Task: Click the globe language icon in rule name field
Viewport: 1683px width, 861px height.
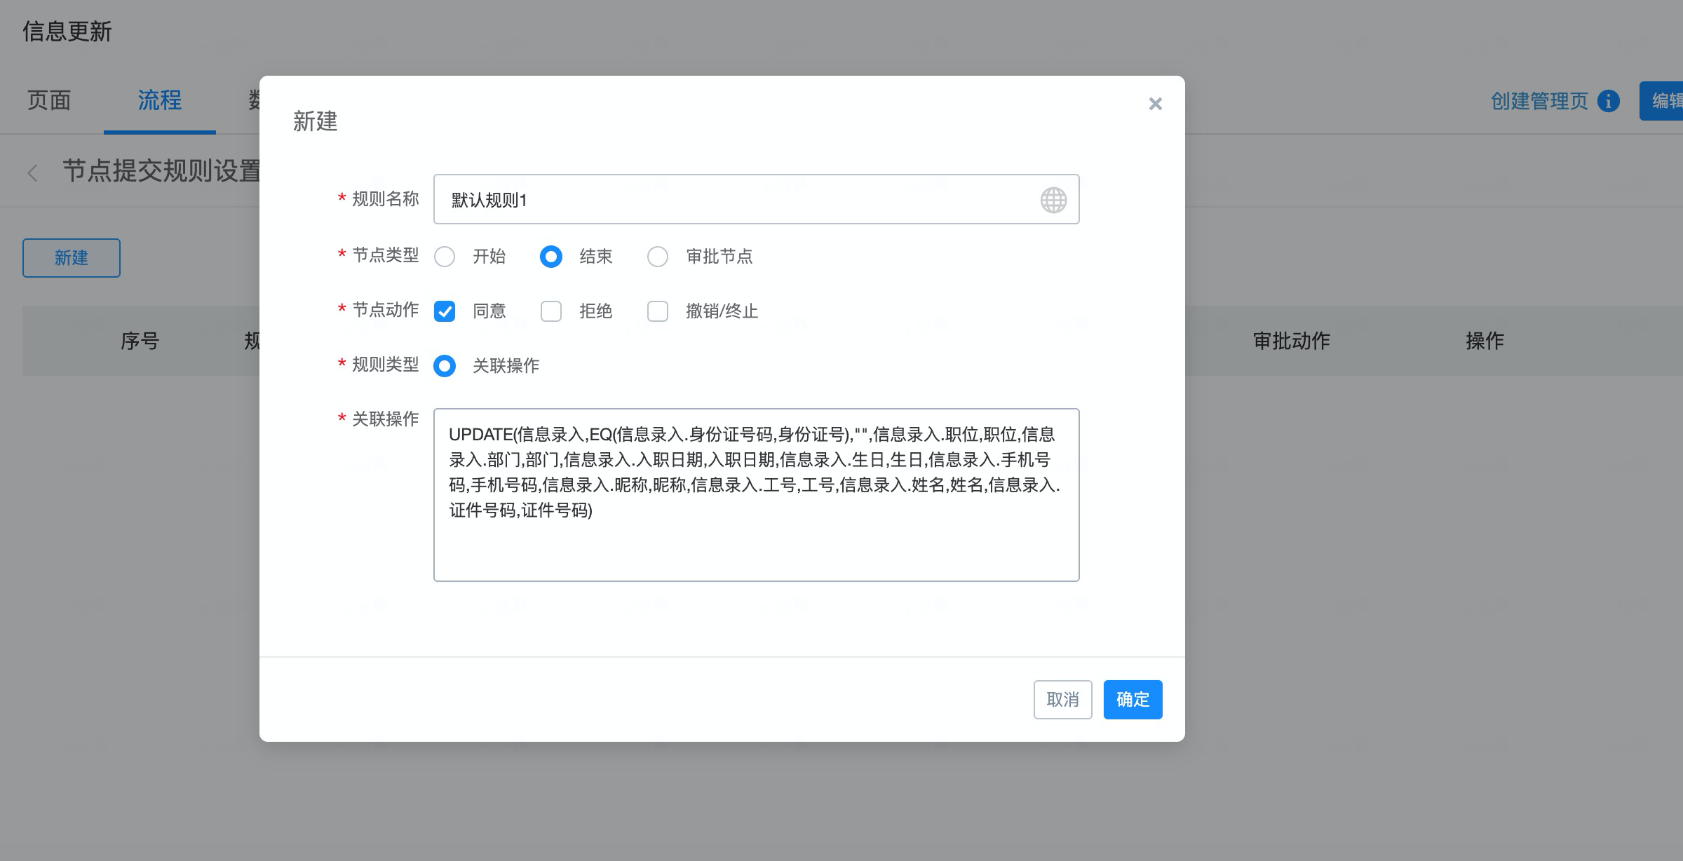Action: pos(1053,200)
